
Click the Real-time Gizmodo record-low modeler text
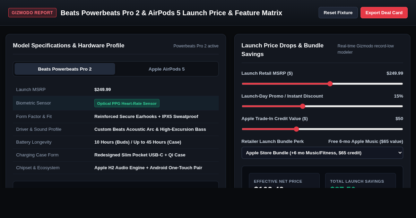[x=366, y=49]
